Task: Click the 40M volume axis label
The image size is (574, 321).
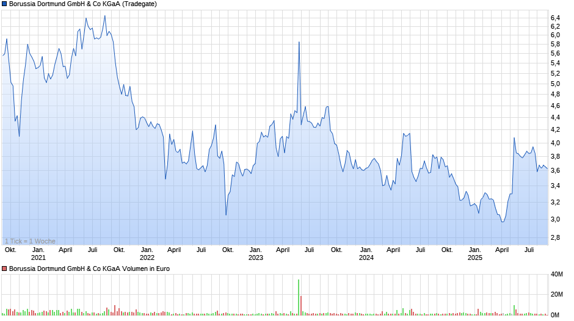Action: [x=557, y=274]
